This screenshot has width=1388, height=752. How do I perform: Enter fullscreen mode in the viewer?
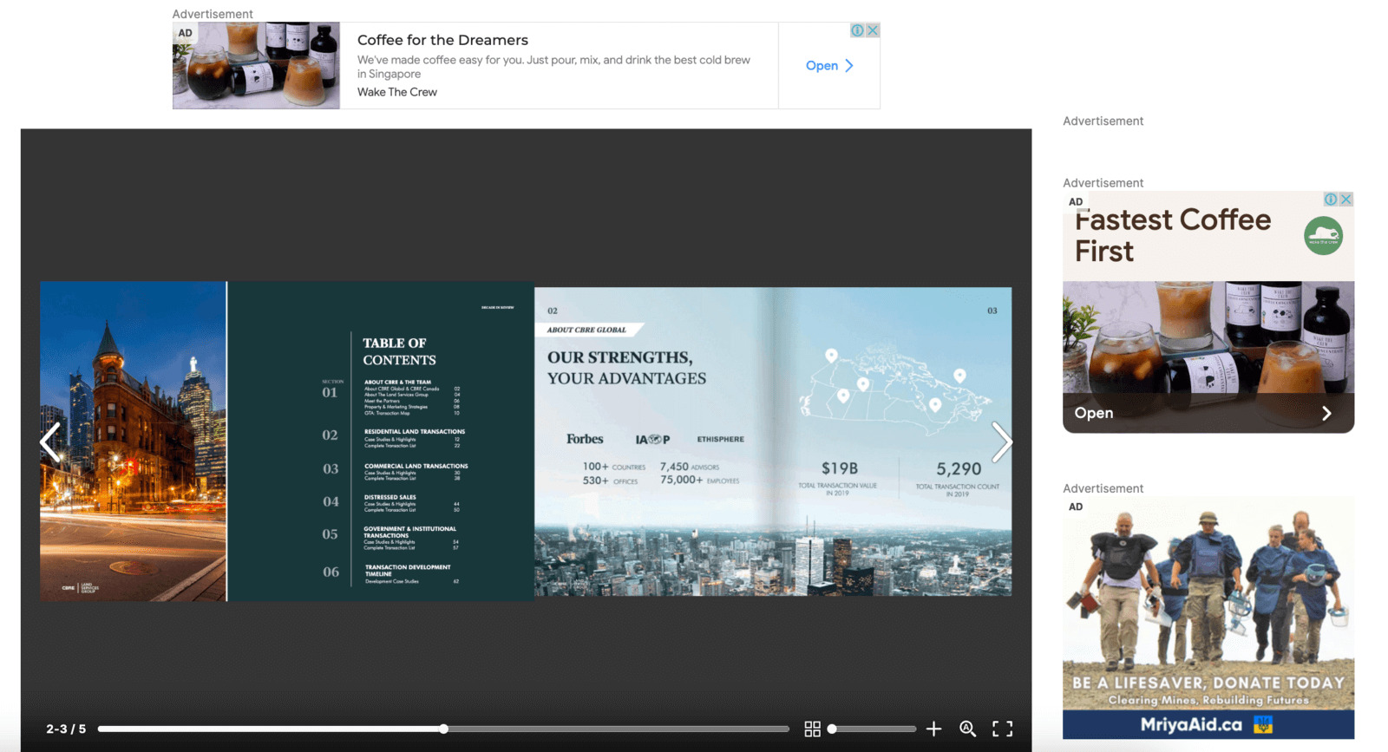click(x=1003, y=729)
